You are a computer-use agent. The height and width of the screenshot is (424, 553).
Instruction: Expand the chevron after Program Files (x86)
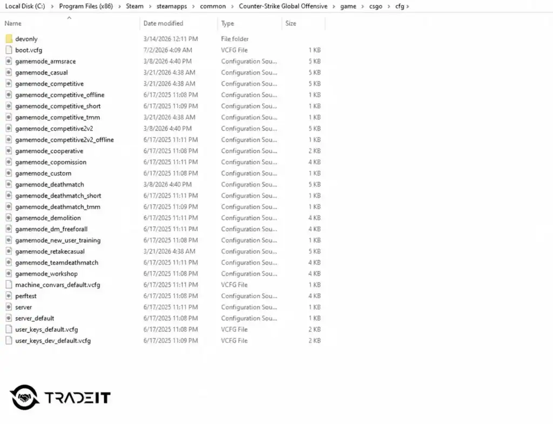coord(119,6)
